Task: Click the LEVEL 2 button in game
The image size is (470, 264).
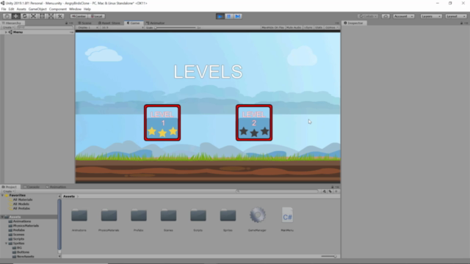Action: click(254, 122)
